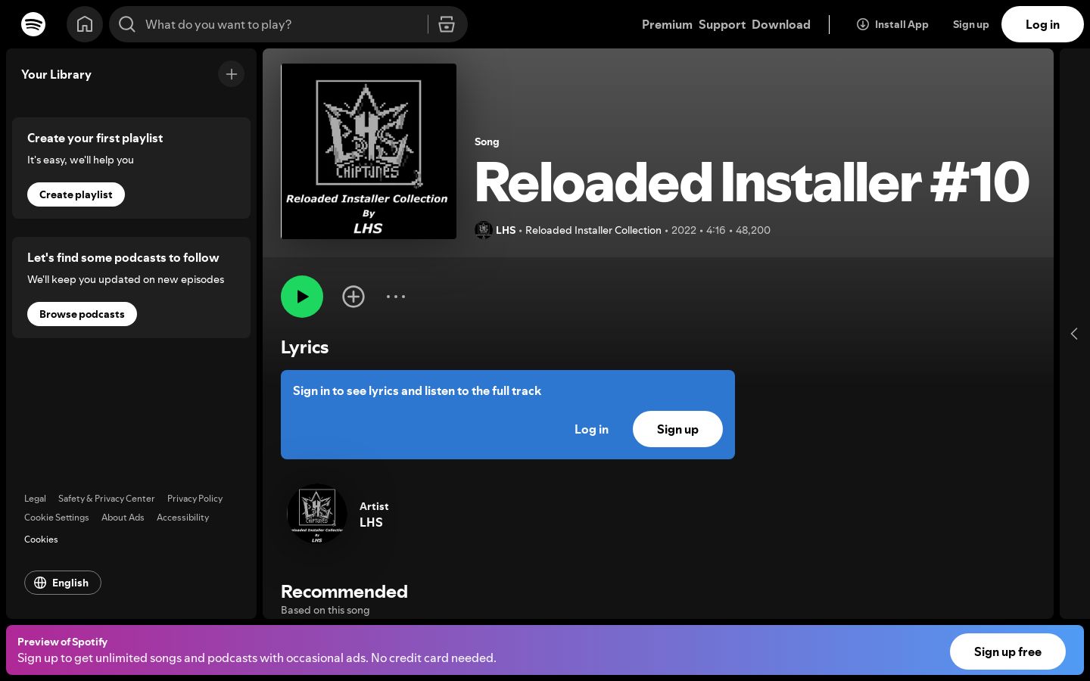Go to Home using the house icon
Viewport: 1090px width, 681px height.
[85, 24]
